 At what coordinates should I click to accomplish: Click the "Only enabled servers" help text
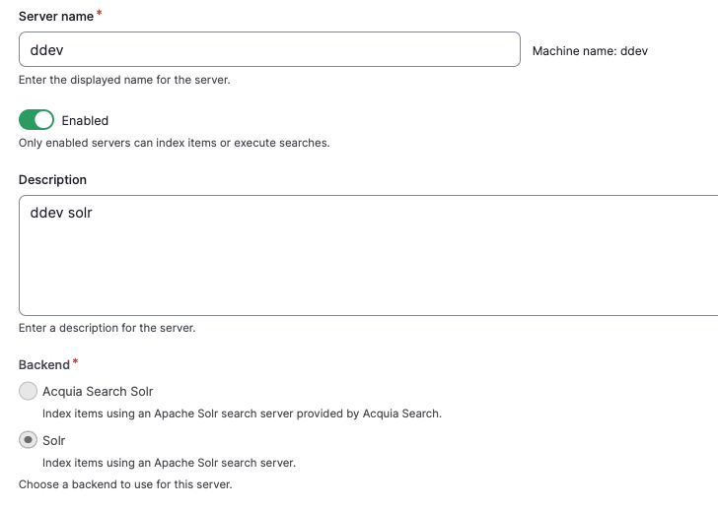coord(174,143)
